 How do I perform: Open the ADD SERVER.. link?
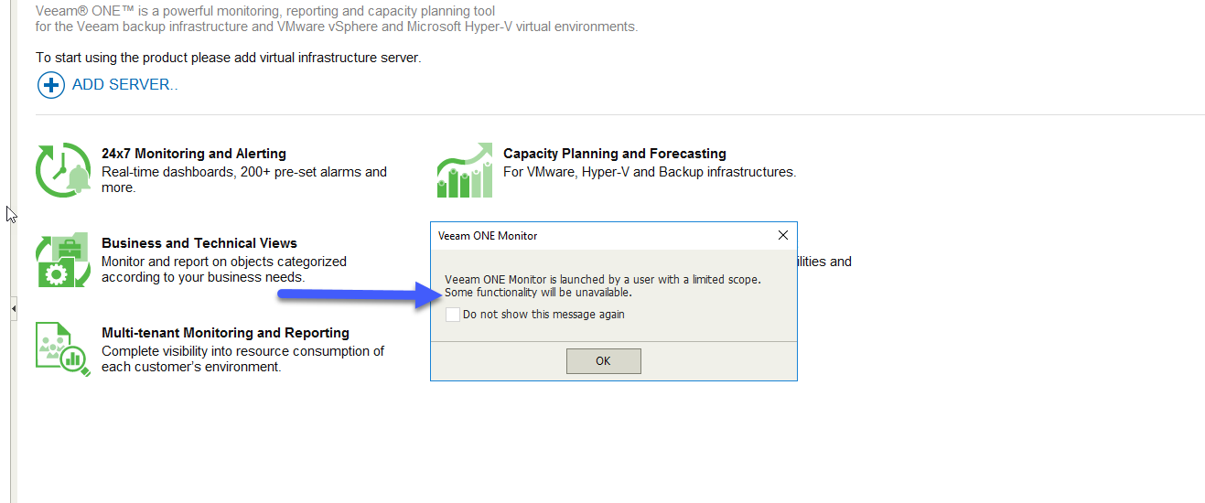coord(125,84)
